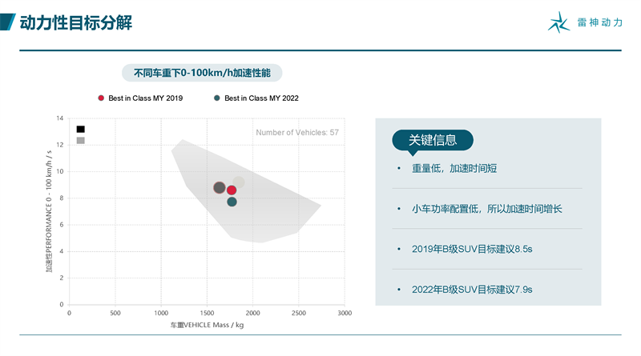Click the gray square marker in chart
The image size is (641, 356).
pos(81,141)
